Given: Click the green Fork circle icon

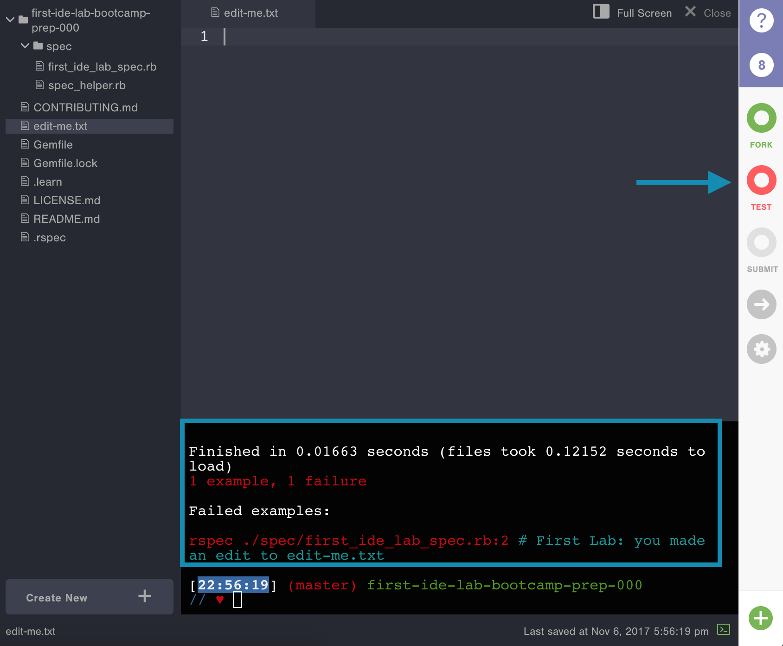Looking at the screenshot, I should [x=761, y=118].
